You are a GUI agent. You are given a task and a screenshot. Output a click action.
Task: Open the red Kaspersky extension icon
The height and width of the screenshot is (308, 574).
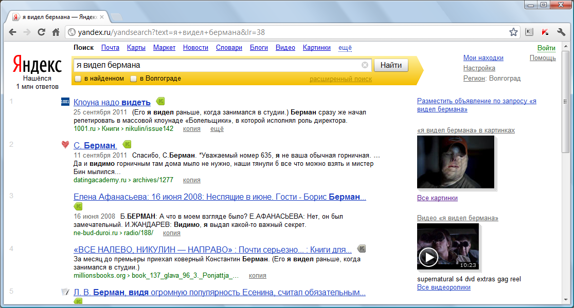545,32
